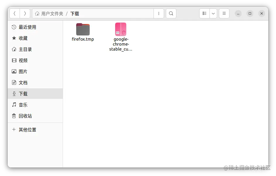Screen dimensions: 276x176
Task: Click the 下载 breadcrumb in the path bar
Action: click(75, 14)
